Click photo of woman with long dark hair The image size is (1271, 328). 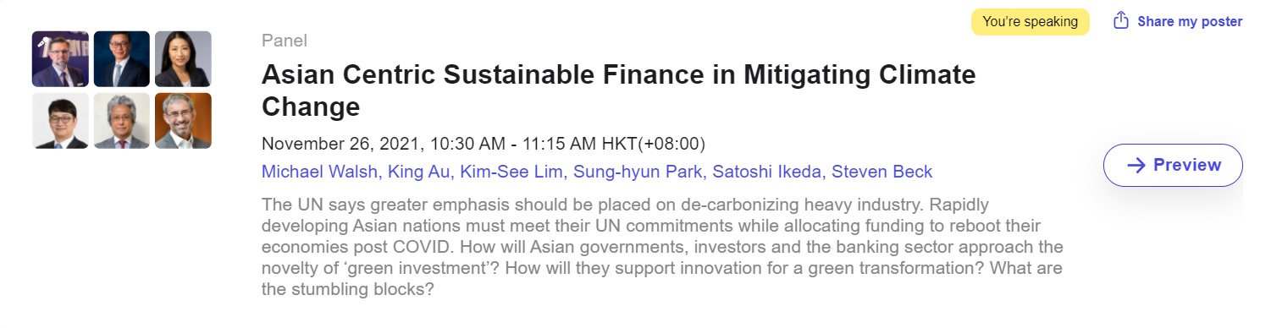pyautogui.click(x=184, y=59)
